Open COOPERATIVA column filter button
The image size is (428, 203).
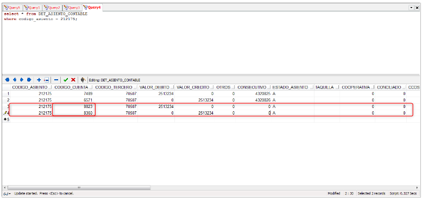coord(372,87)
